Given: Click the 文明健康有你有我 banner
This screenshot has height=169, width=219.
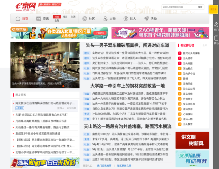Looking at the screenshot, I should pos(192,159).
